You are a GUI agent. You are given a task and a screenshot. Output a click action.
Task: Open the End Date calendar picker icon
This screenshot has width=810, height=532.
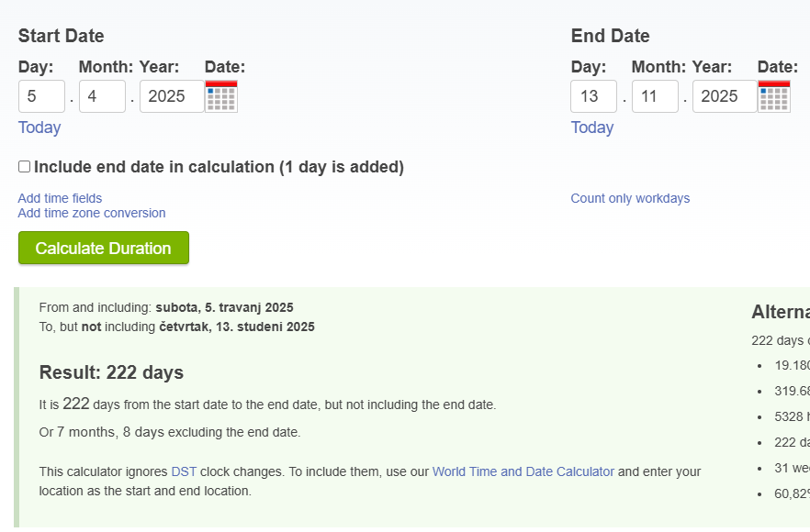click(x=774, y=96)
